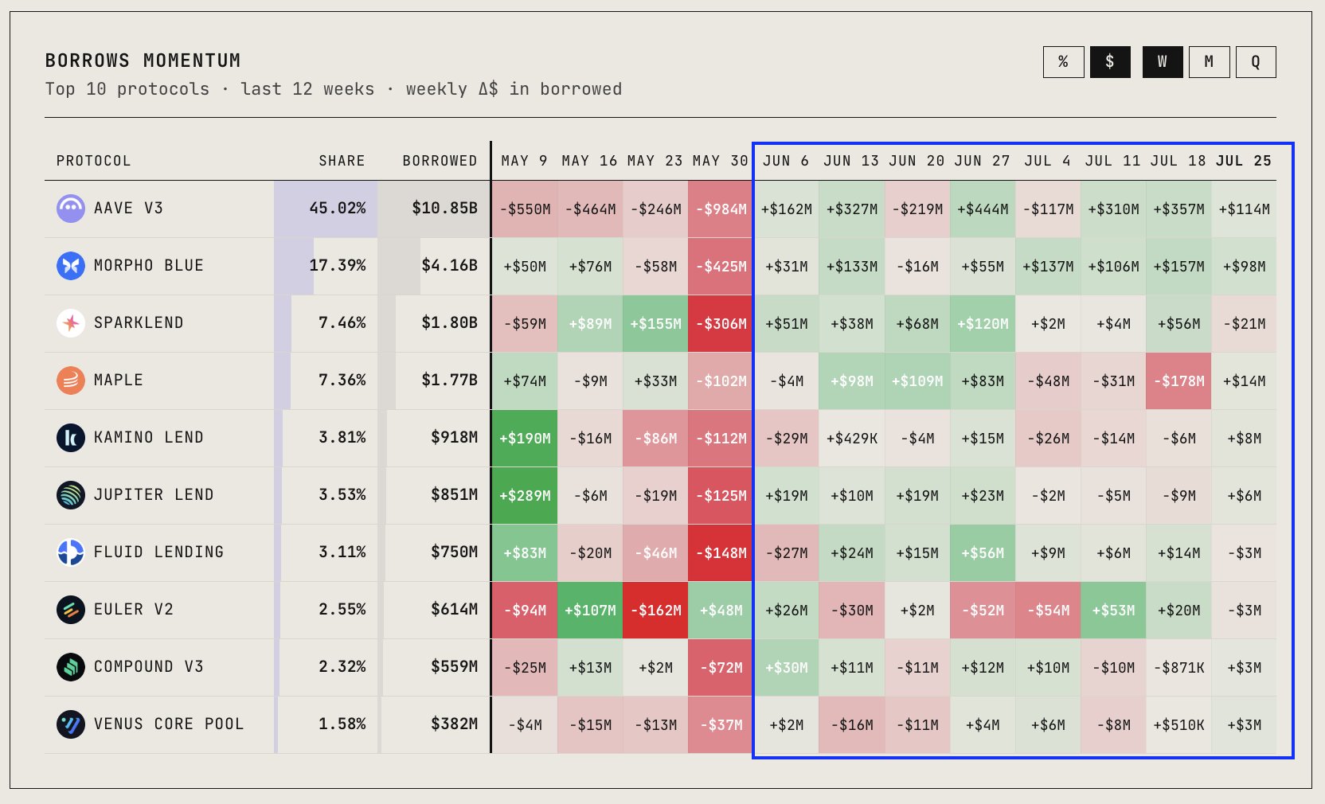The image size is (1325, 804).
Task: Select the Kamino Lend icon
Action: tap(71, 438)
